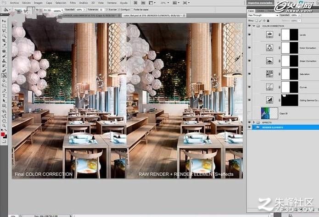Click the Tolerancia input field

[101, 10]
